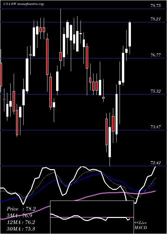Select the 78.21 price level label
This screenshot has height=234, width=167.
pyautogui.click(x=156, y=19)
